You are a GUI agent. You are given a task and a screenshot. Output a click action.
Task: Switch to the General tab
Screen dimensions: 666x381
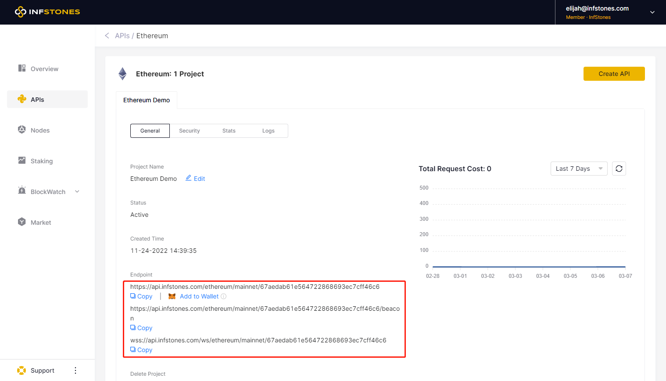click(x=150, y=131)
